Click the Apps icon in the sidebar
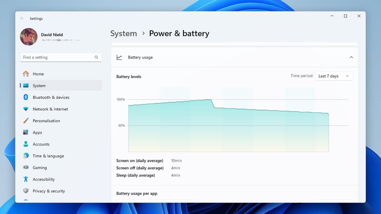381x214 pixels. pos(26,132)
